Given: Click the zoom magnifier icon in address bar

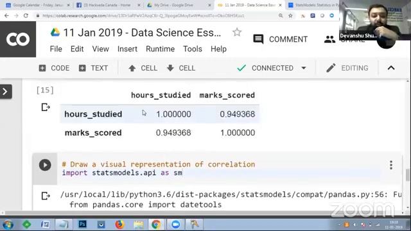Looking at the screenshot, I should pos(281,15).
